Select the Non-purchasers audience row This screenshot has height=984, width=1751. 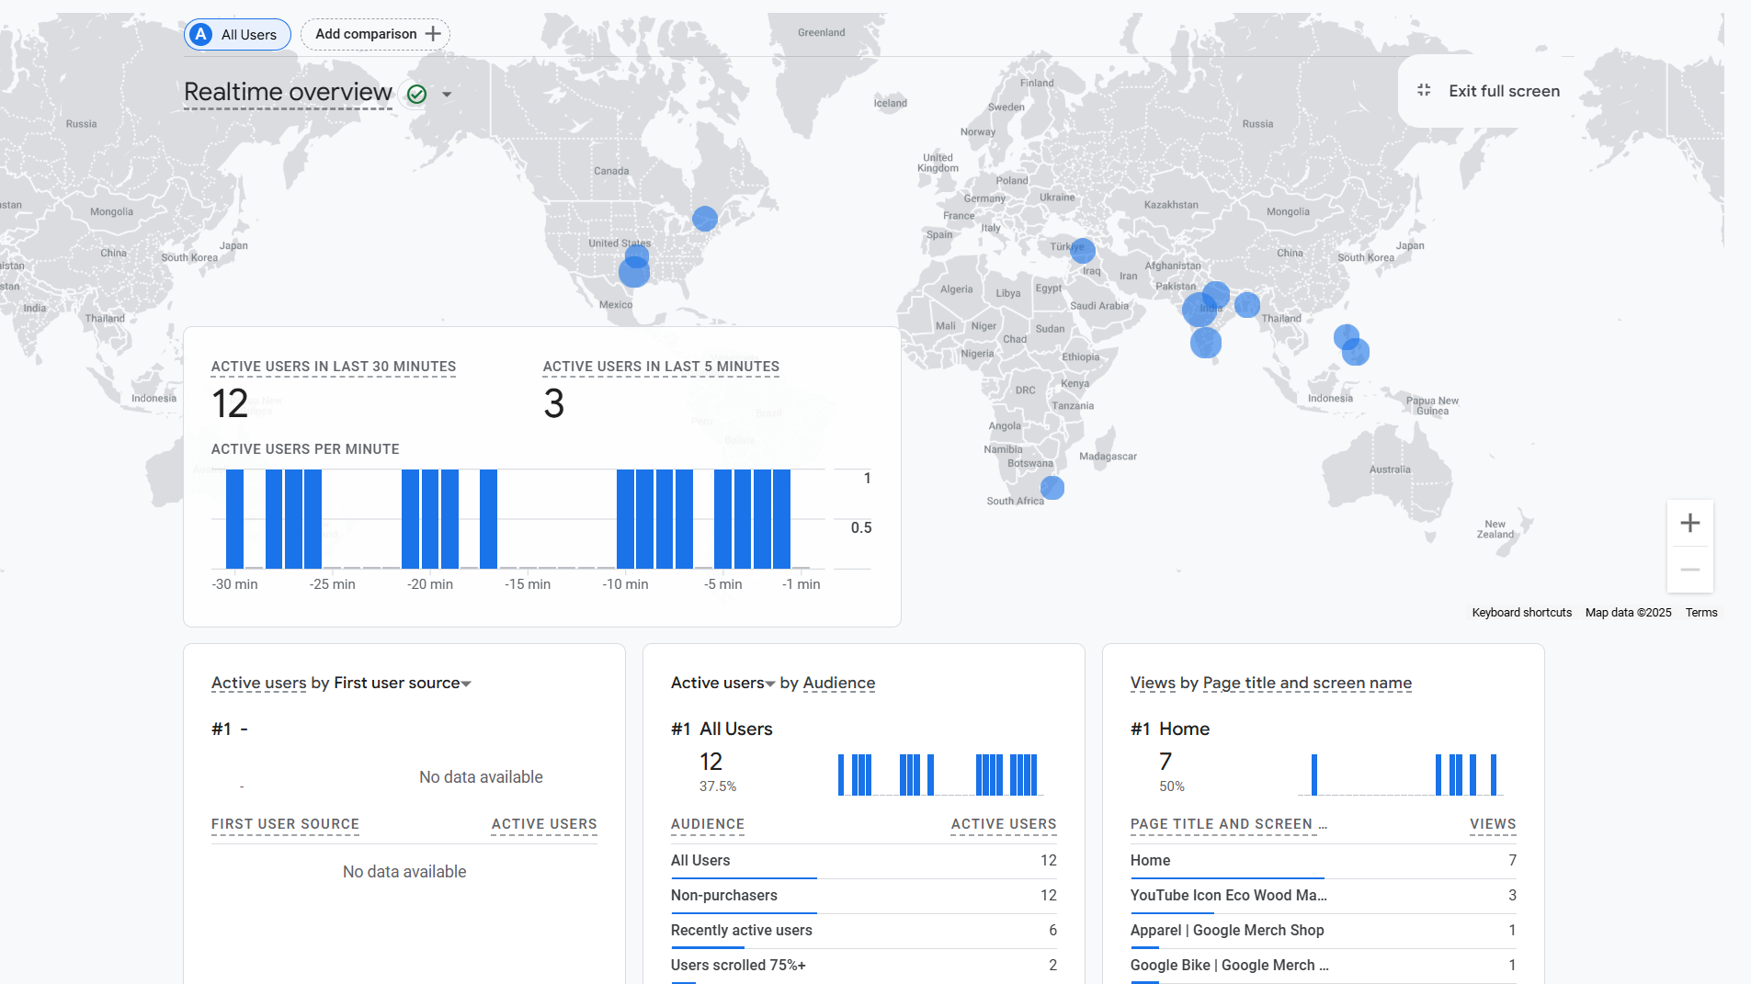723,895
